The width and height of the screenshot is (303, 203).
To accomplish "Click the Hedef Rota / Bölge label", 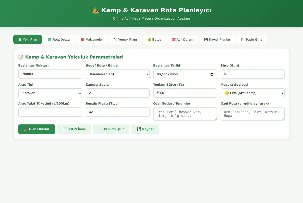I will tap(102, 65).
